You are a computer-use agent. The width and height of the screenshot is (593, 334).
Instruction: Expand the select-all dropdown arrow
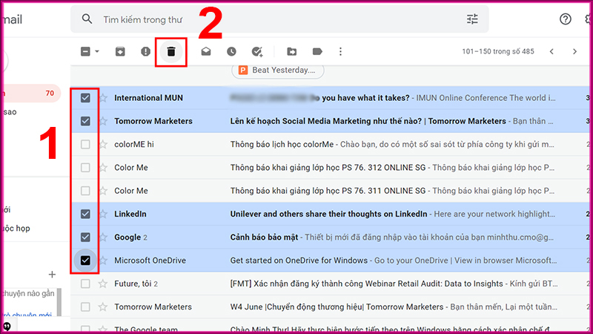pos(97,51)
